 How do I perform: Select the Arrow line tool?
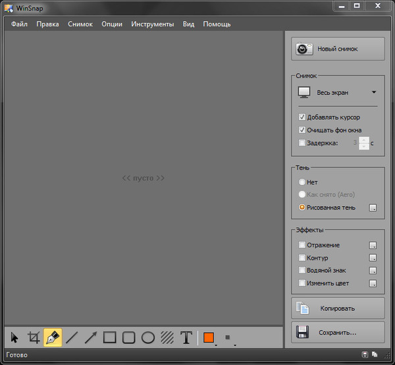pos(91,338)
